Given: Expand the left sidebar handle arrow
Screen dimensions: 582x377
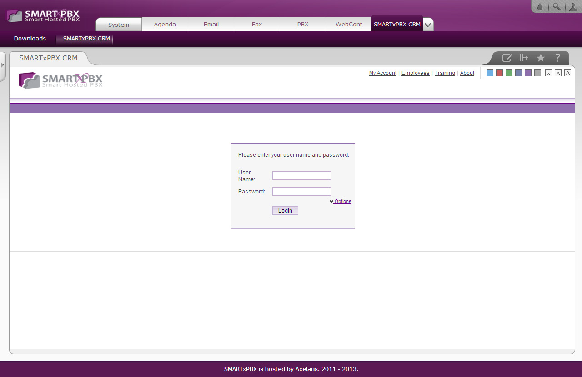Looking at the screenshot, I should [x=2, y=65].
